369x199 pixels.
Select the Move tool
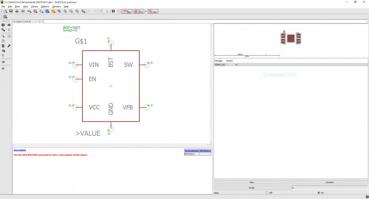tap(9, 36)
